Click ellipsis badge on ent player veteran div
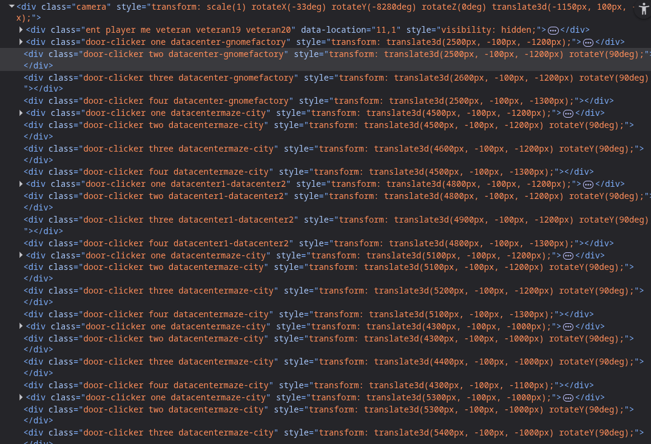 [x=553, y=30]
